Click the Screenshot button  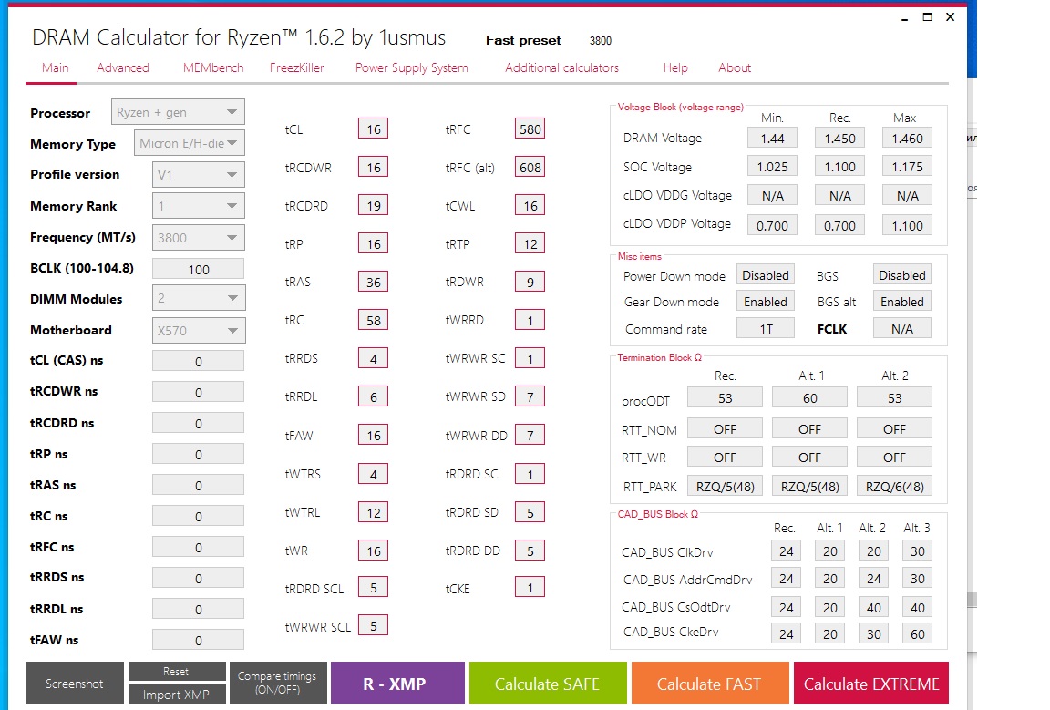click(x=75, y=683)
